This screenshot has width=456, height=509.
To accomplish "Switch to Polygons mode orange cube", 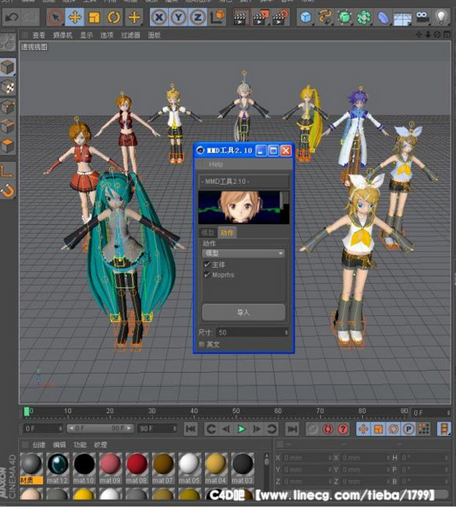I will coord(7,145).
